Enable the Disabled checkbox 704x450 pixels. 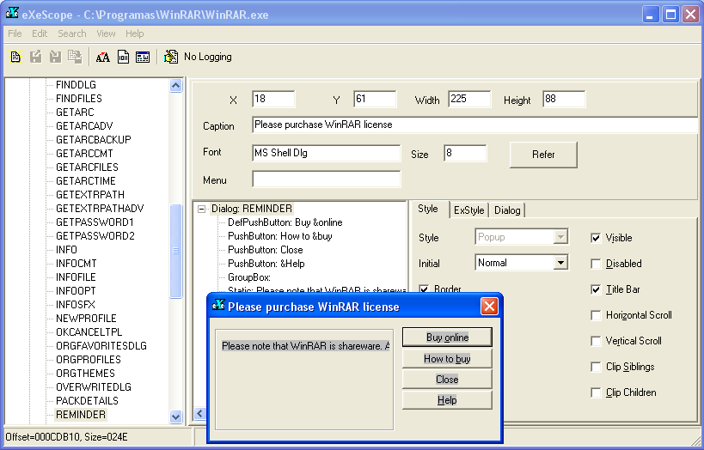[597, 264]
